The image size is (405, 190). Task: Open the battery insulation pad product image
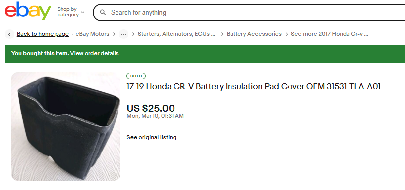[x=66, y=126]
